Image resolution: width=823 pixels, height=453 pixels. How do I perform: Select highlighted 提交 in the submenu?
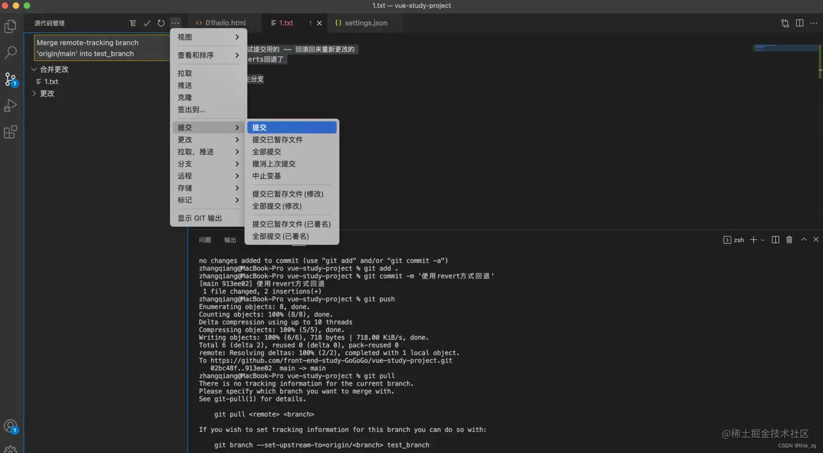tap(292, 127)
